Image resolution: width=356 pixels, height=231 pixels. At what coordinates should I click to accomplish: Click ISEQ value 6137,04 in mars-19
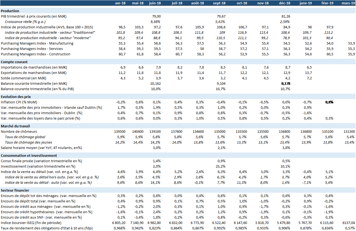(349, 223)
